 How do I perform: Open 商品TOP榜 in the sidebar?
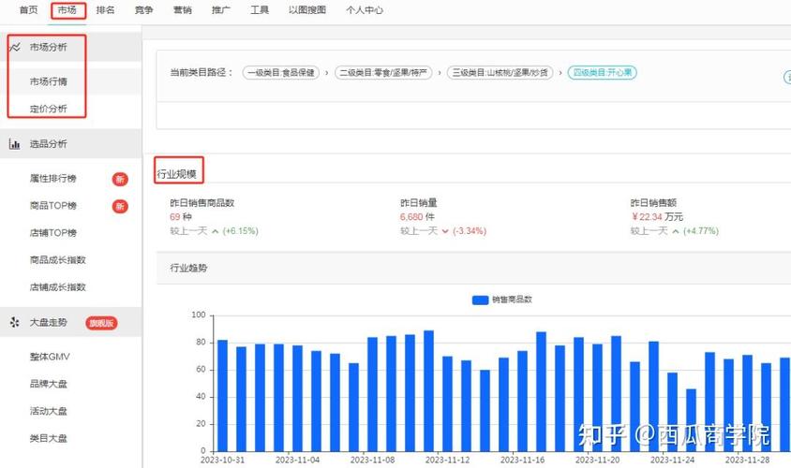[53, 206]
